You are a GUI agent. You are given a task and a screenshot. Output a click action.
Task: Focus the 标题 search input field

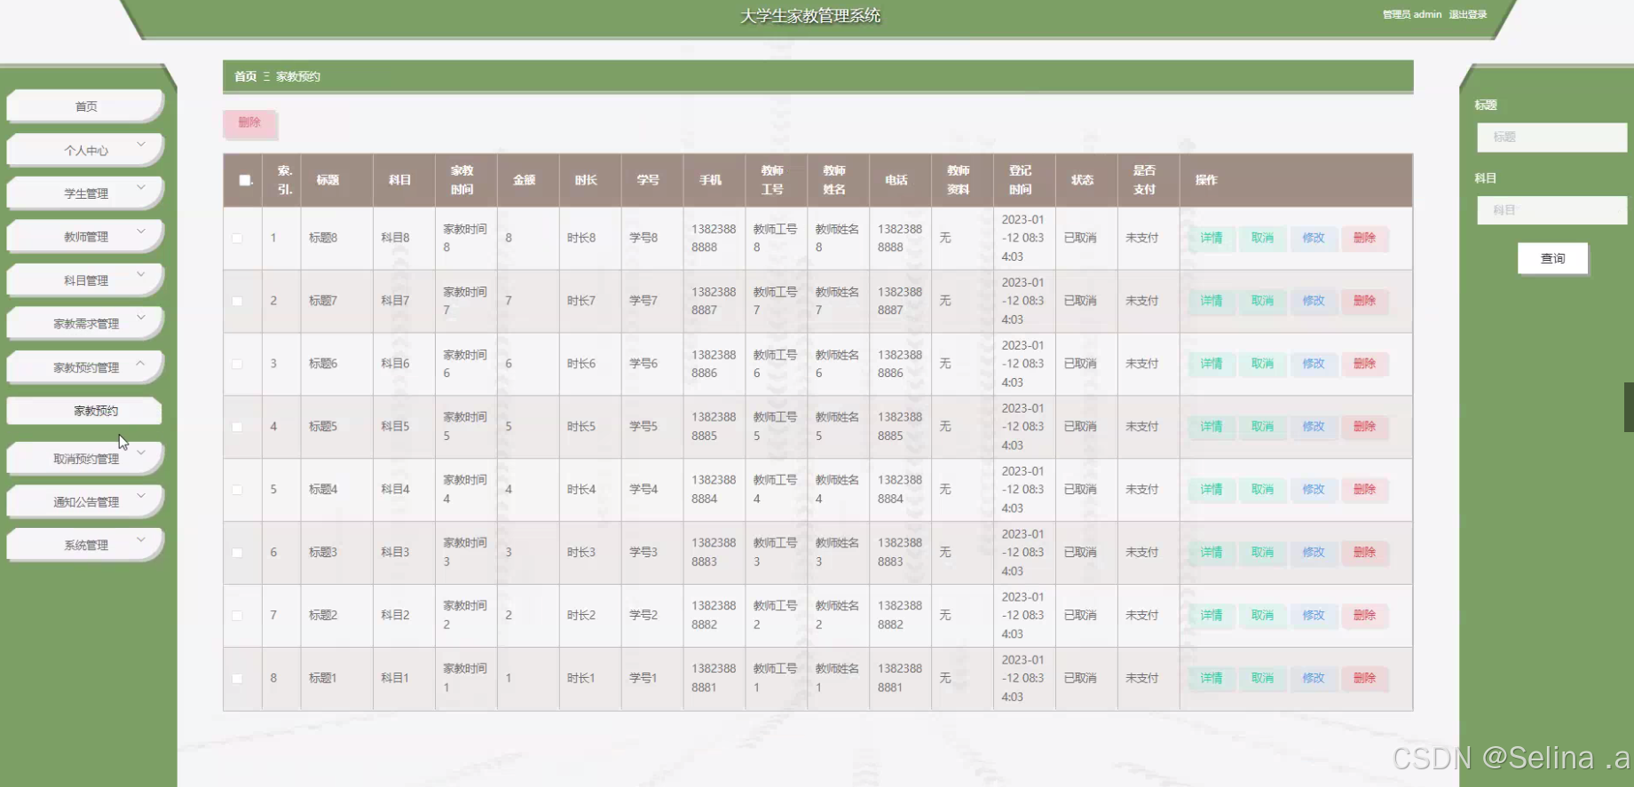(x=1551, y=138)
